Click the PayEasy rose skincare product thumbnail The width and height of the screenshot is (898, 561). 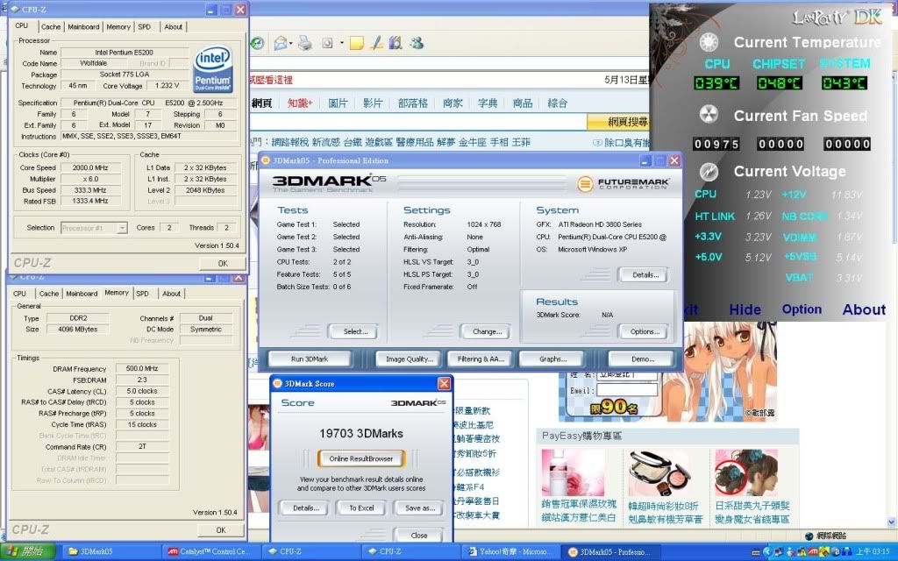(574, 472)
